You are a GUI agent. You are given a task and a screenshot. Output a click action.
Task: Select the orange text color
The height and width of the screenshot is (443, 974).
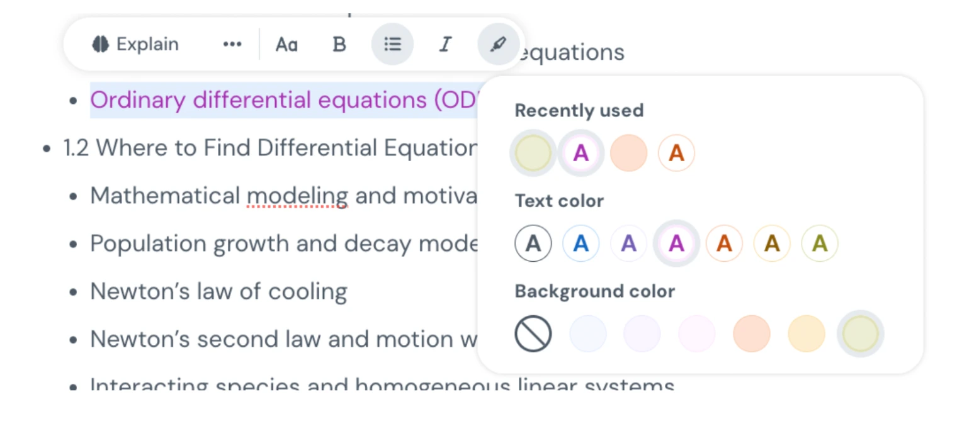coord(724,244)
